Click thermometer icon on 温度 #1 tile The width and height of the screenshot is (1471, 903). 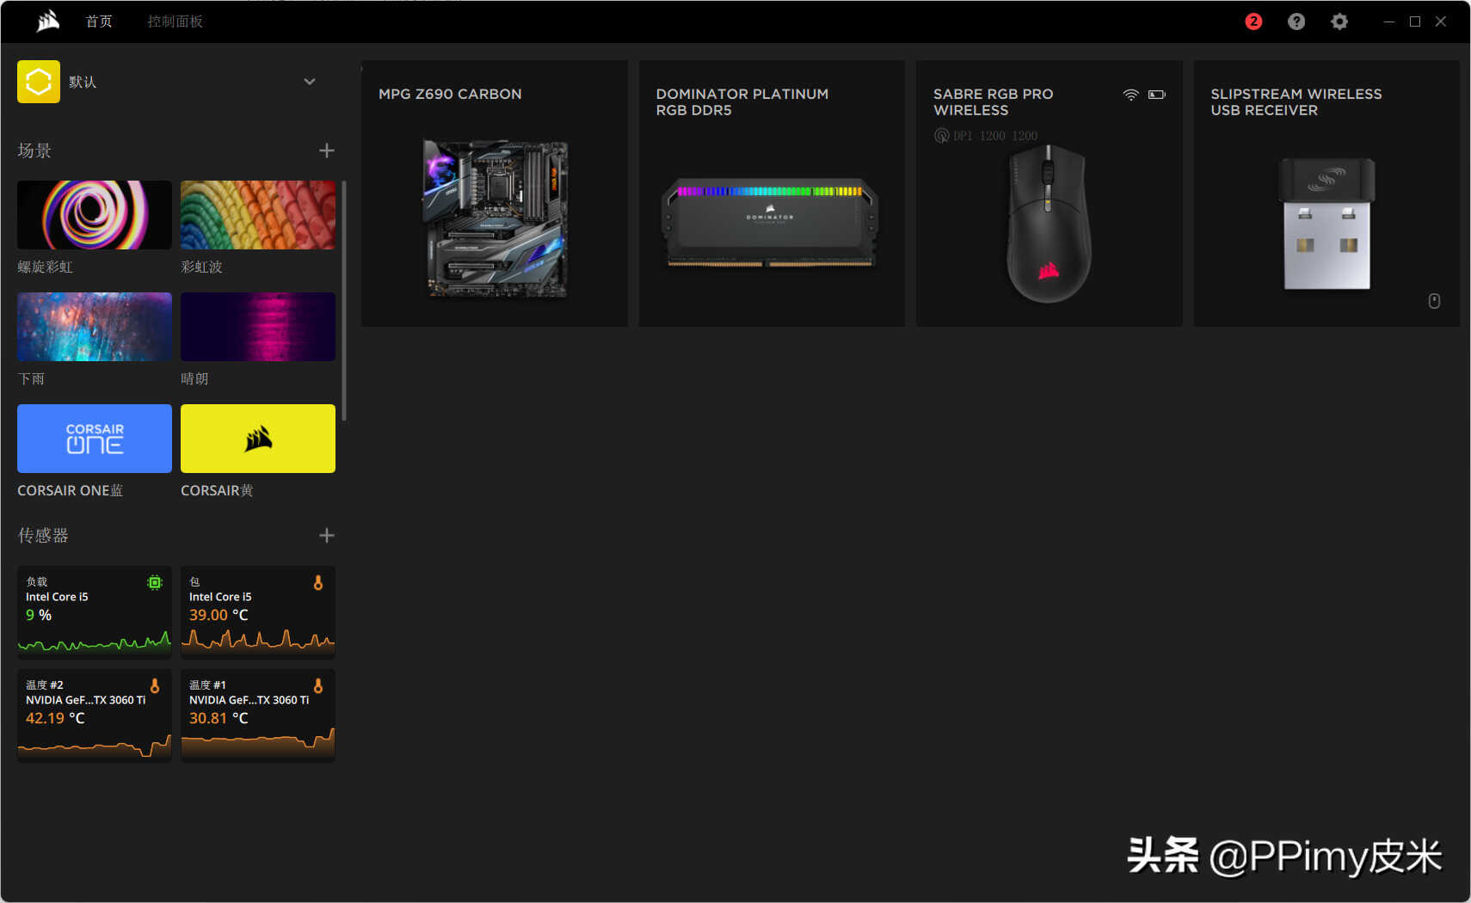318,686
